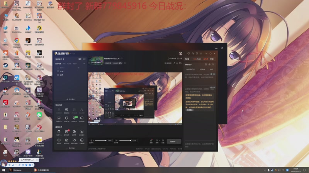
Task: Expand 更多功能 more functions
Action: (x=70, y=148)
